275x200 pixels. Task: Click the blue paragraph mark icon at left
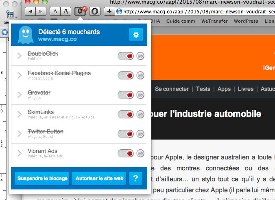[x=5, y=32]
